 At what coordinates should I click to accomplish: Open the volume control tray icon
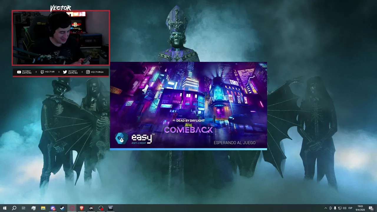click(x=345, y=208)
